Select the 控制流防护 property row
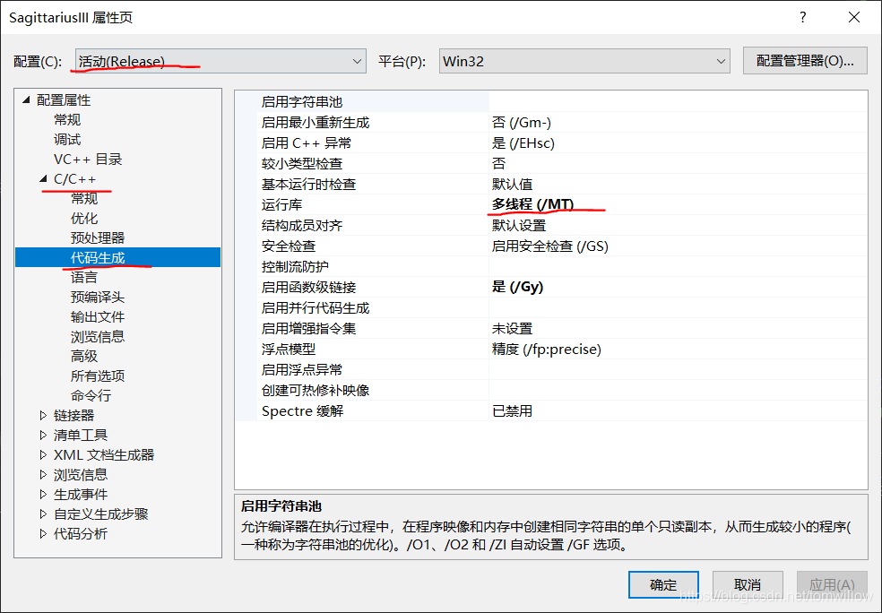The image size is (882, 613). 551,266
